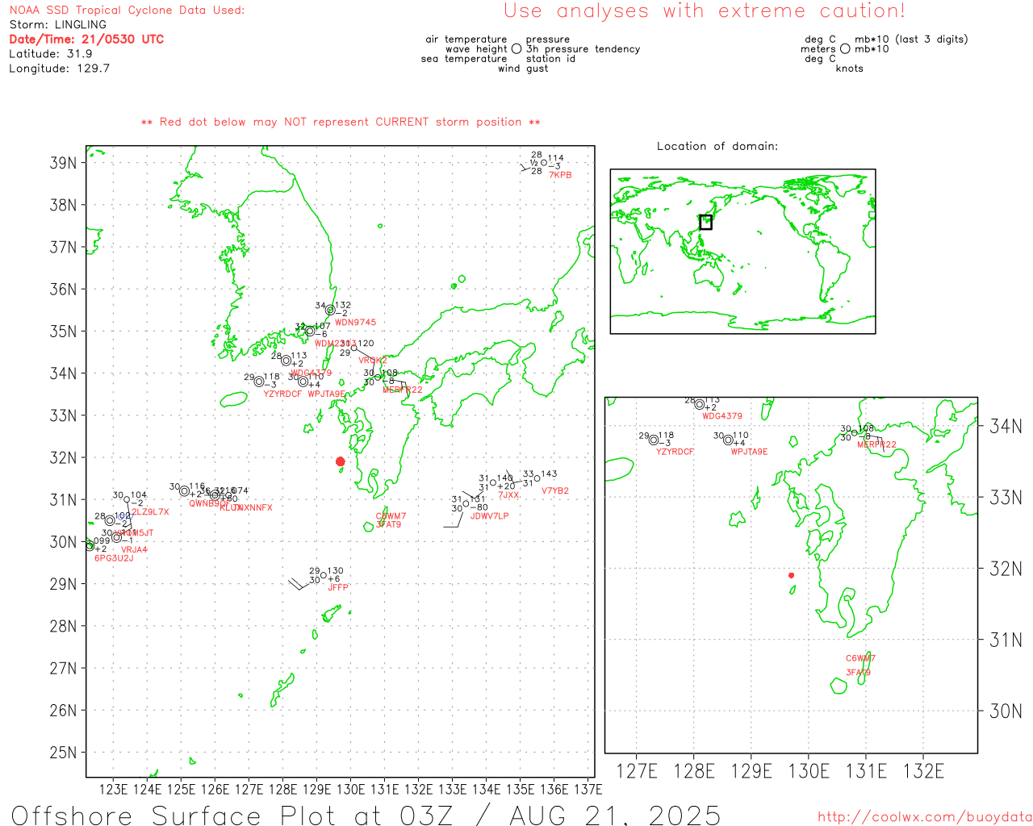Select C6WM7 label in the zoomed inset
The width and height of the screenshot is (1033, 826).
(860, 658)
